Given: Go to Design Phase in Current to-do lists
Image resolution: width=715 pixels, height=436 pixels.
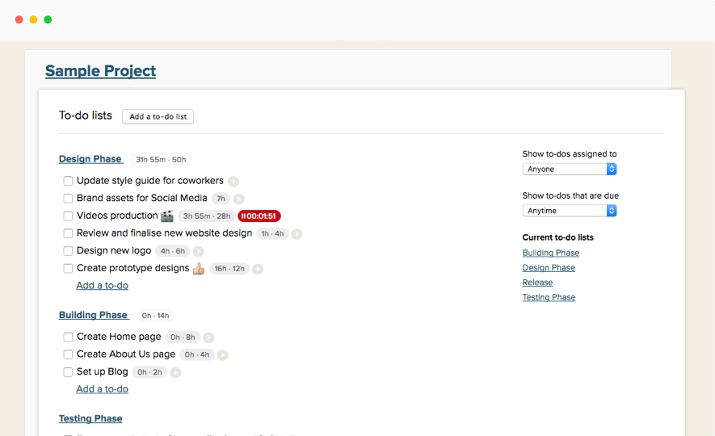Looking at the screenshot, I should coord(549,267).
